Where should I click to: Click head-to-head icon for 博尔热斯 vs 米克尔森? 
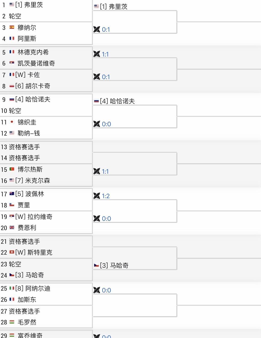[97, 172]
